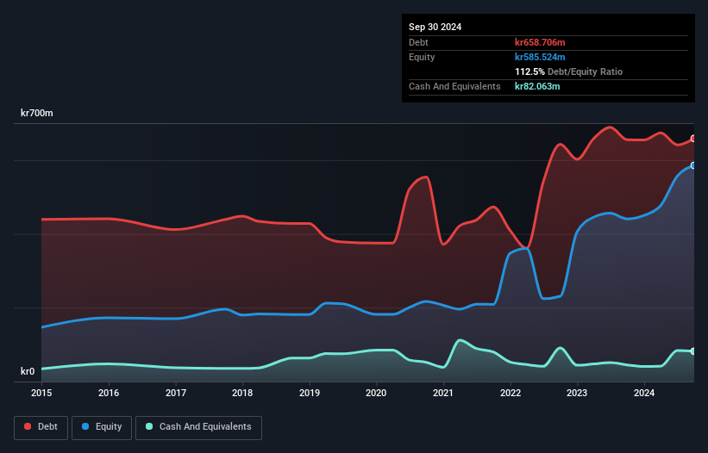
Task: Toggle Cash And Equivalents legend button
Action: point(198,427)
